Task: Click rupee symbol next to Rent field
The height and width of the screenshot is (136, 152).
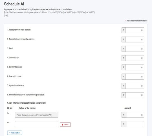Action: point(124,49)
